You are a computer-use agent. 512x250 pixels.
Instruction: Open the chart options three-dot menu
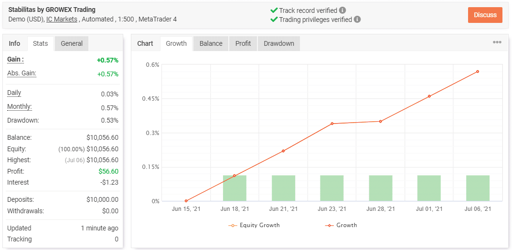click(x=497, y=42)
